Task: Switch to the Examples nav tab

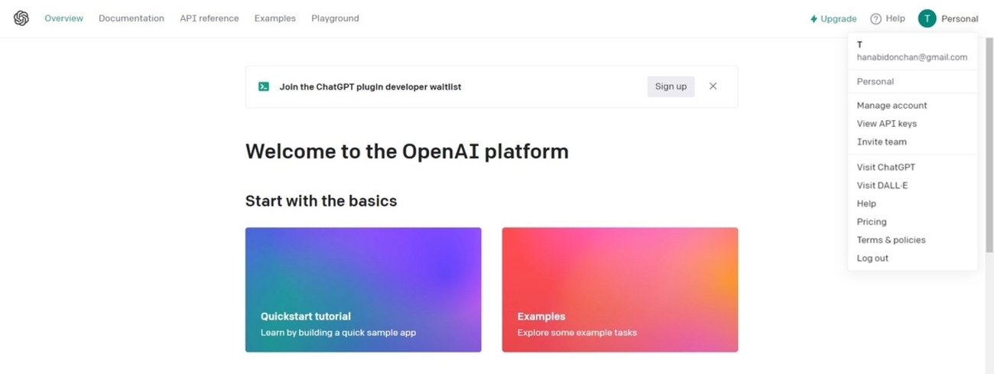Action: click(275, 18)
